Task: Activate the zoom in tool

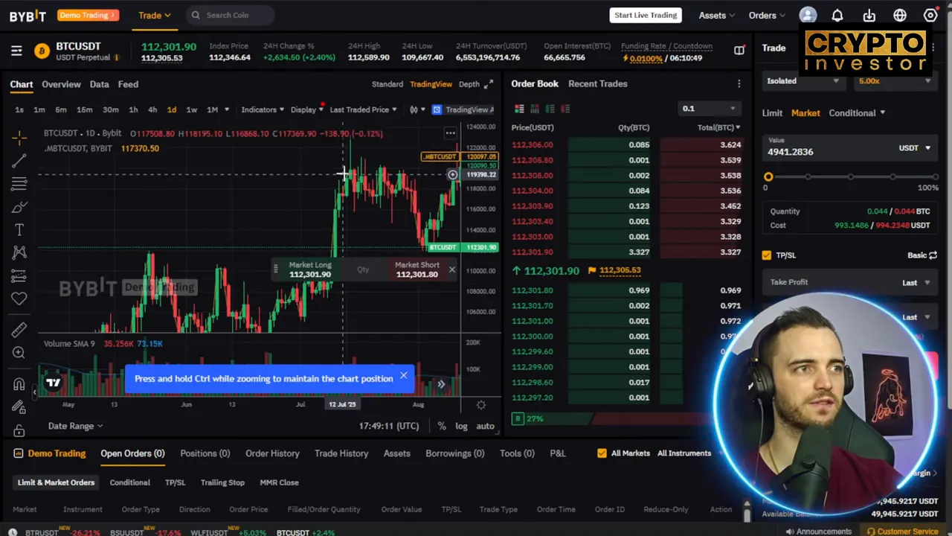Action: pyautogui.click(x=19, y=353)
